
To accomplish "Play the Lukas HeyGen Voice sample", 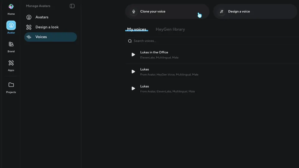I will (x=133, y=72).
